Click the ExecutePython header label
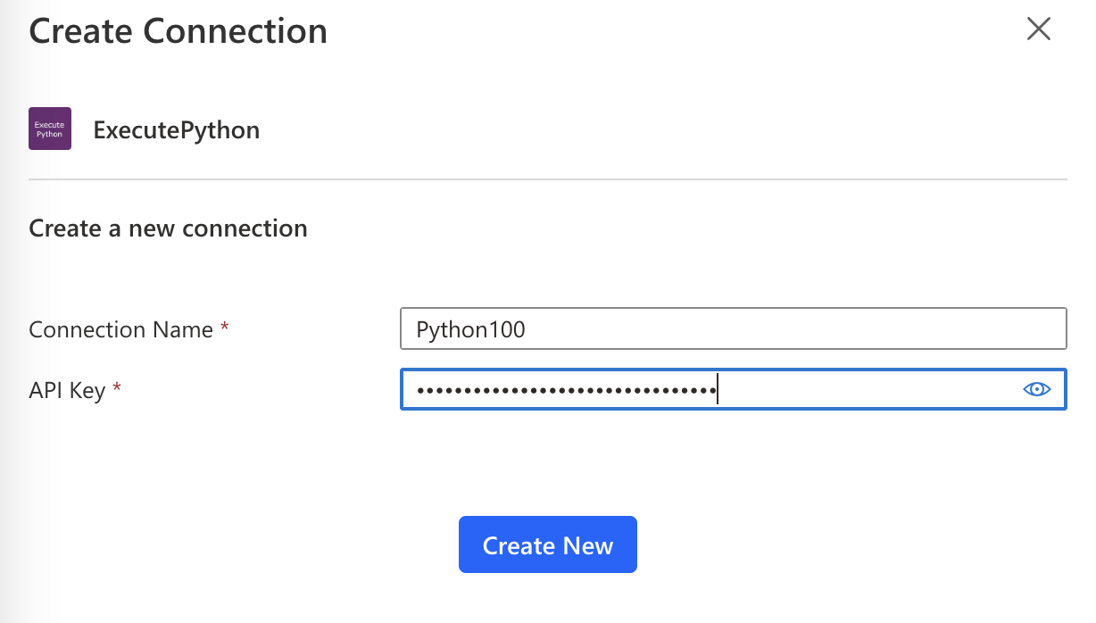1096x623 pixels. (x=176, y=129)
